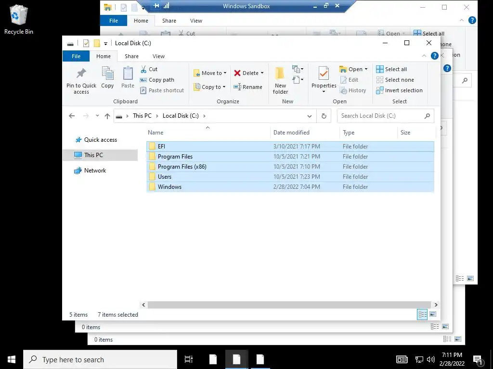Image resolution: width=493 pixels, height=369 pixels.
Task: Switch to the Share tab
Action: (x=131, y=56)
